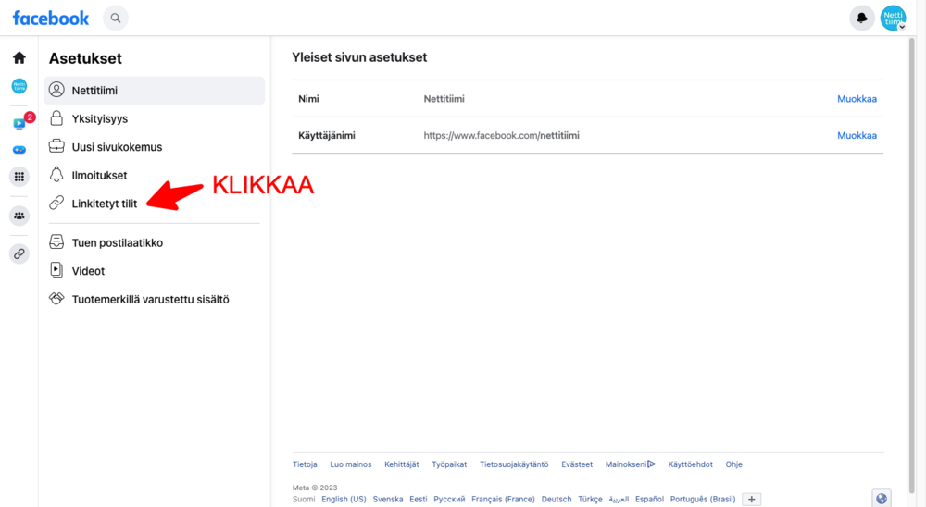Switch language to Português (Brasil)
This screenshot has width=926, height=507.
pyautogui.click(x=703, y=500)
